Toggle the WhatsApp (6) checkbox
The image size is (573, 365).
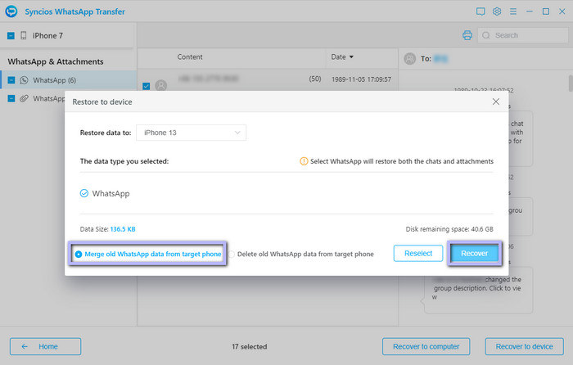click(x=11, y=80)
